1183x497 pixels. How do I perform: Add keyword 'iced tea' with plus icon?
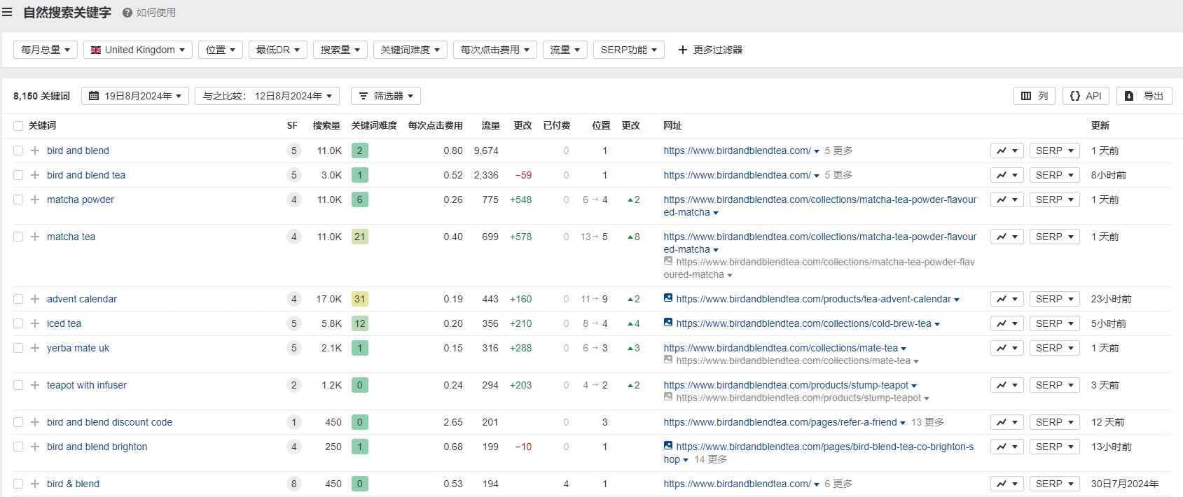coord(35,323)
